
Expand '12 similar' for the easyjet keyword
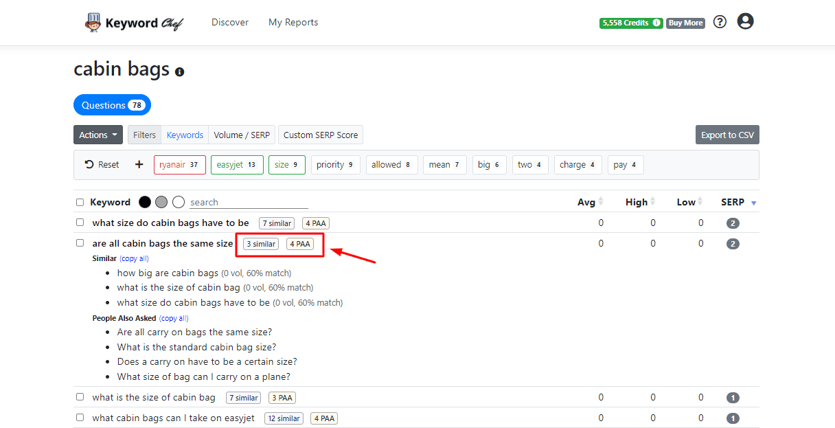284,418
